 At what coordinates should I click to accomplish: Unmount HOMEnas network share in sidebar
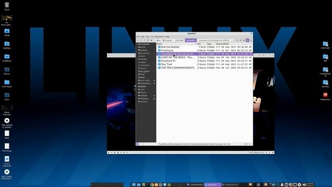154,99
